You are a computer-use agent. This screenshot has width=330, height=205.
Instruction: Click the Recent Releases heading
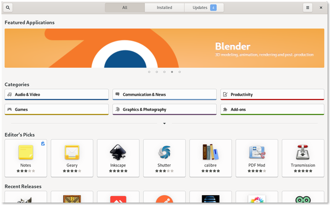pyautogui.click(x=23, y=186)
